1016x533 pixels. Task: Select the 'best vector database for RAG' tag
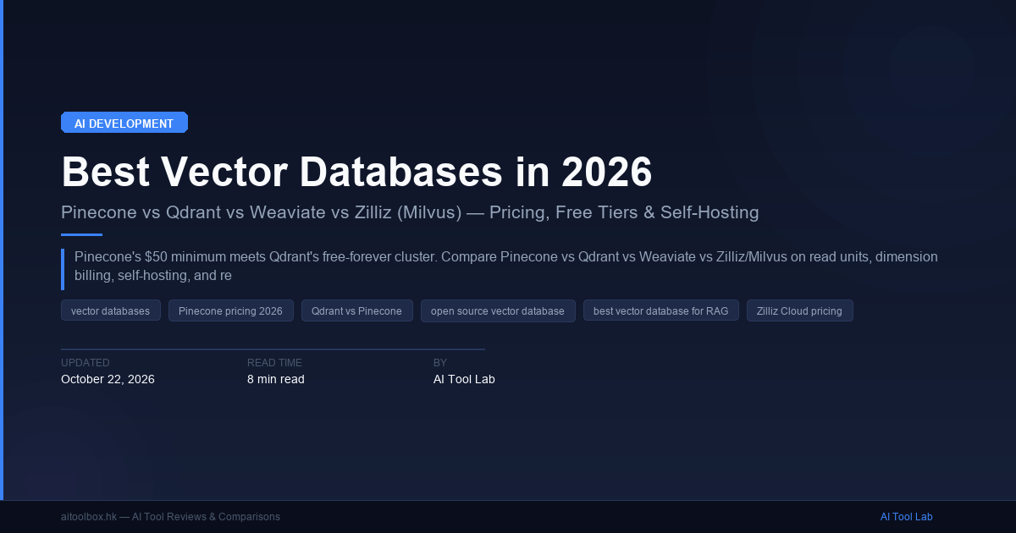(661, 310)
